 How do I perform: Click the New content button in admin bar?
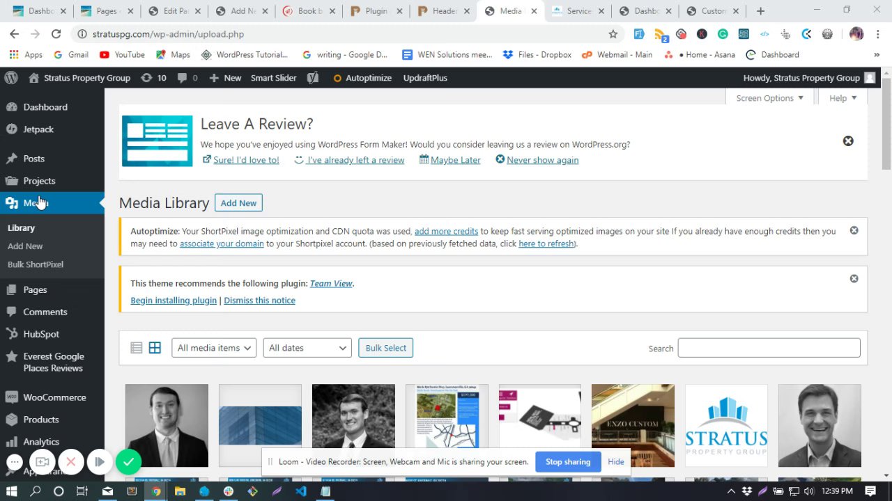coord(225,78)
